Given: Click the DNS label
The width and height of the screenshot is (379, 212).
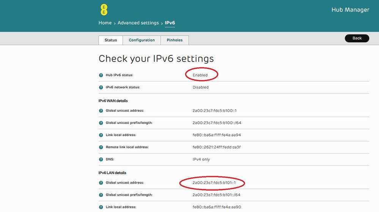Looking at the screenshot, I should (x=110, y=159).
